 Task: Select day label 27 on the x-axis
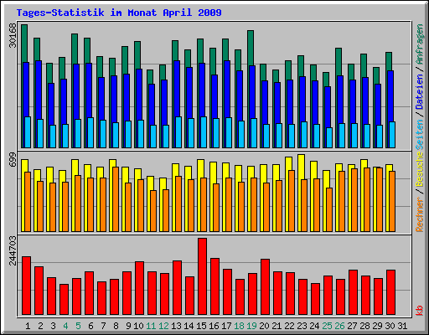coord(352,326)
